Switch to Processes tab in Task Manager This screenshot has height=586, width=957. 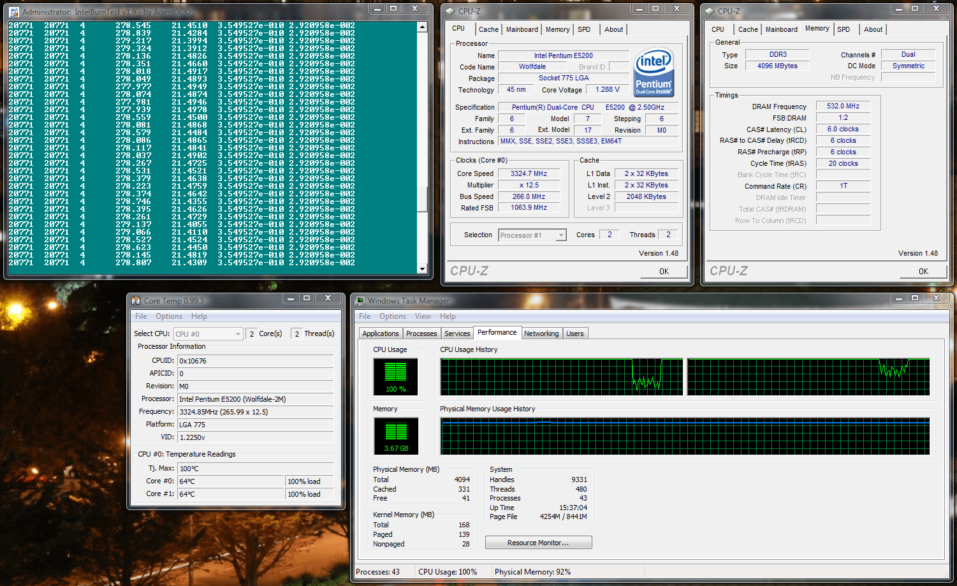[421, 333]
